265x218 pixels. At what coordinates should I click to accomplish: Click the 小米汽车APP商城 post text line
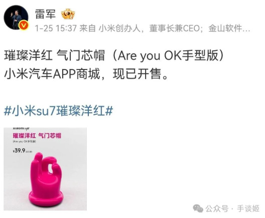tap(52, 74)
